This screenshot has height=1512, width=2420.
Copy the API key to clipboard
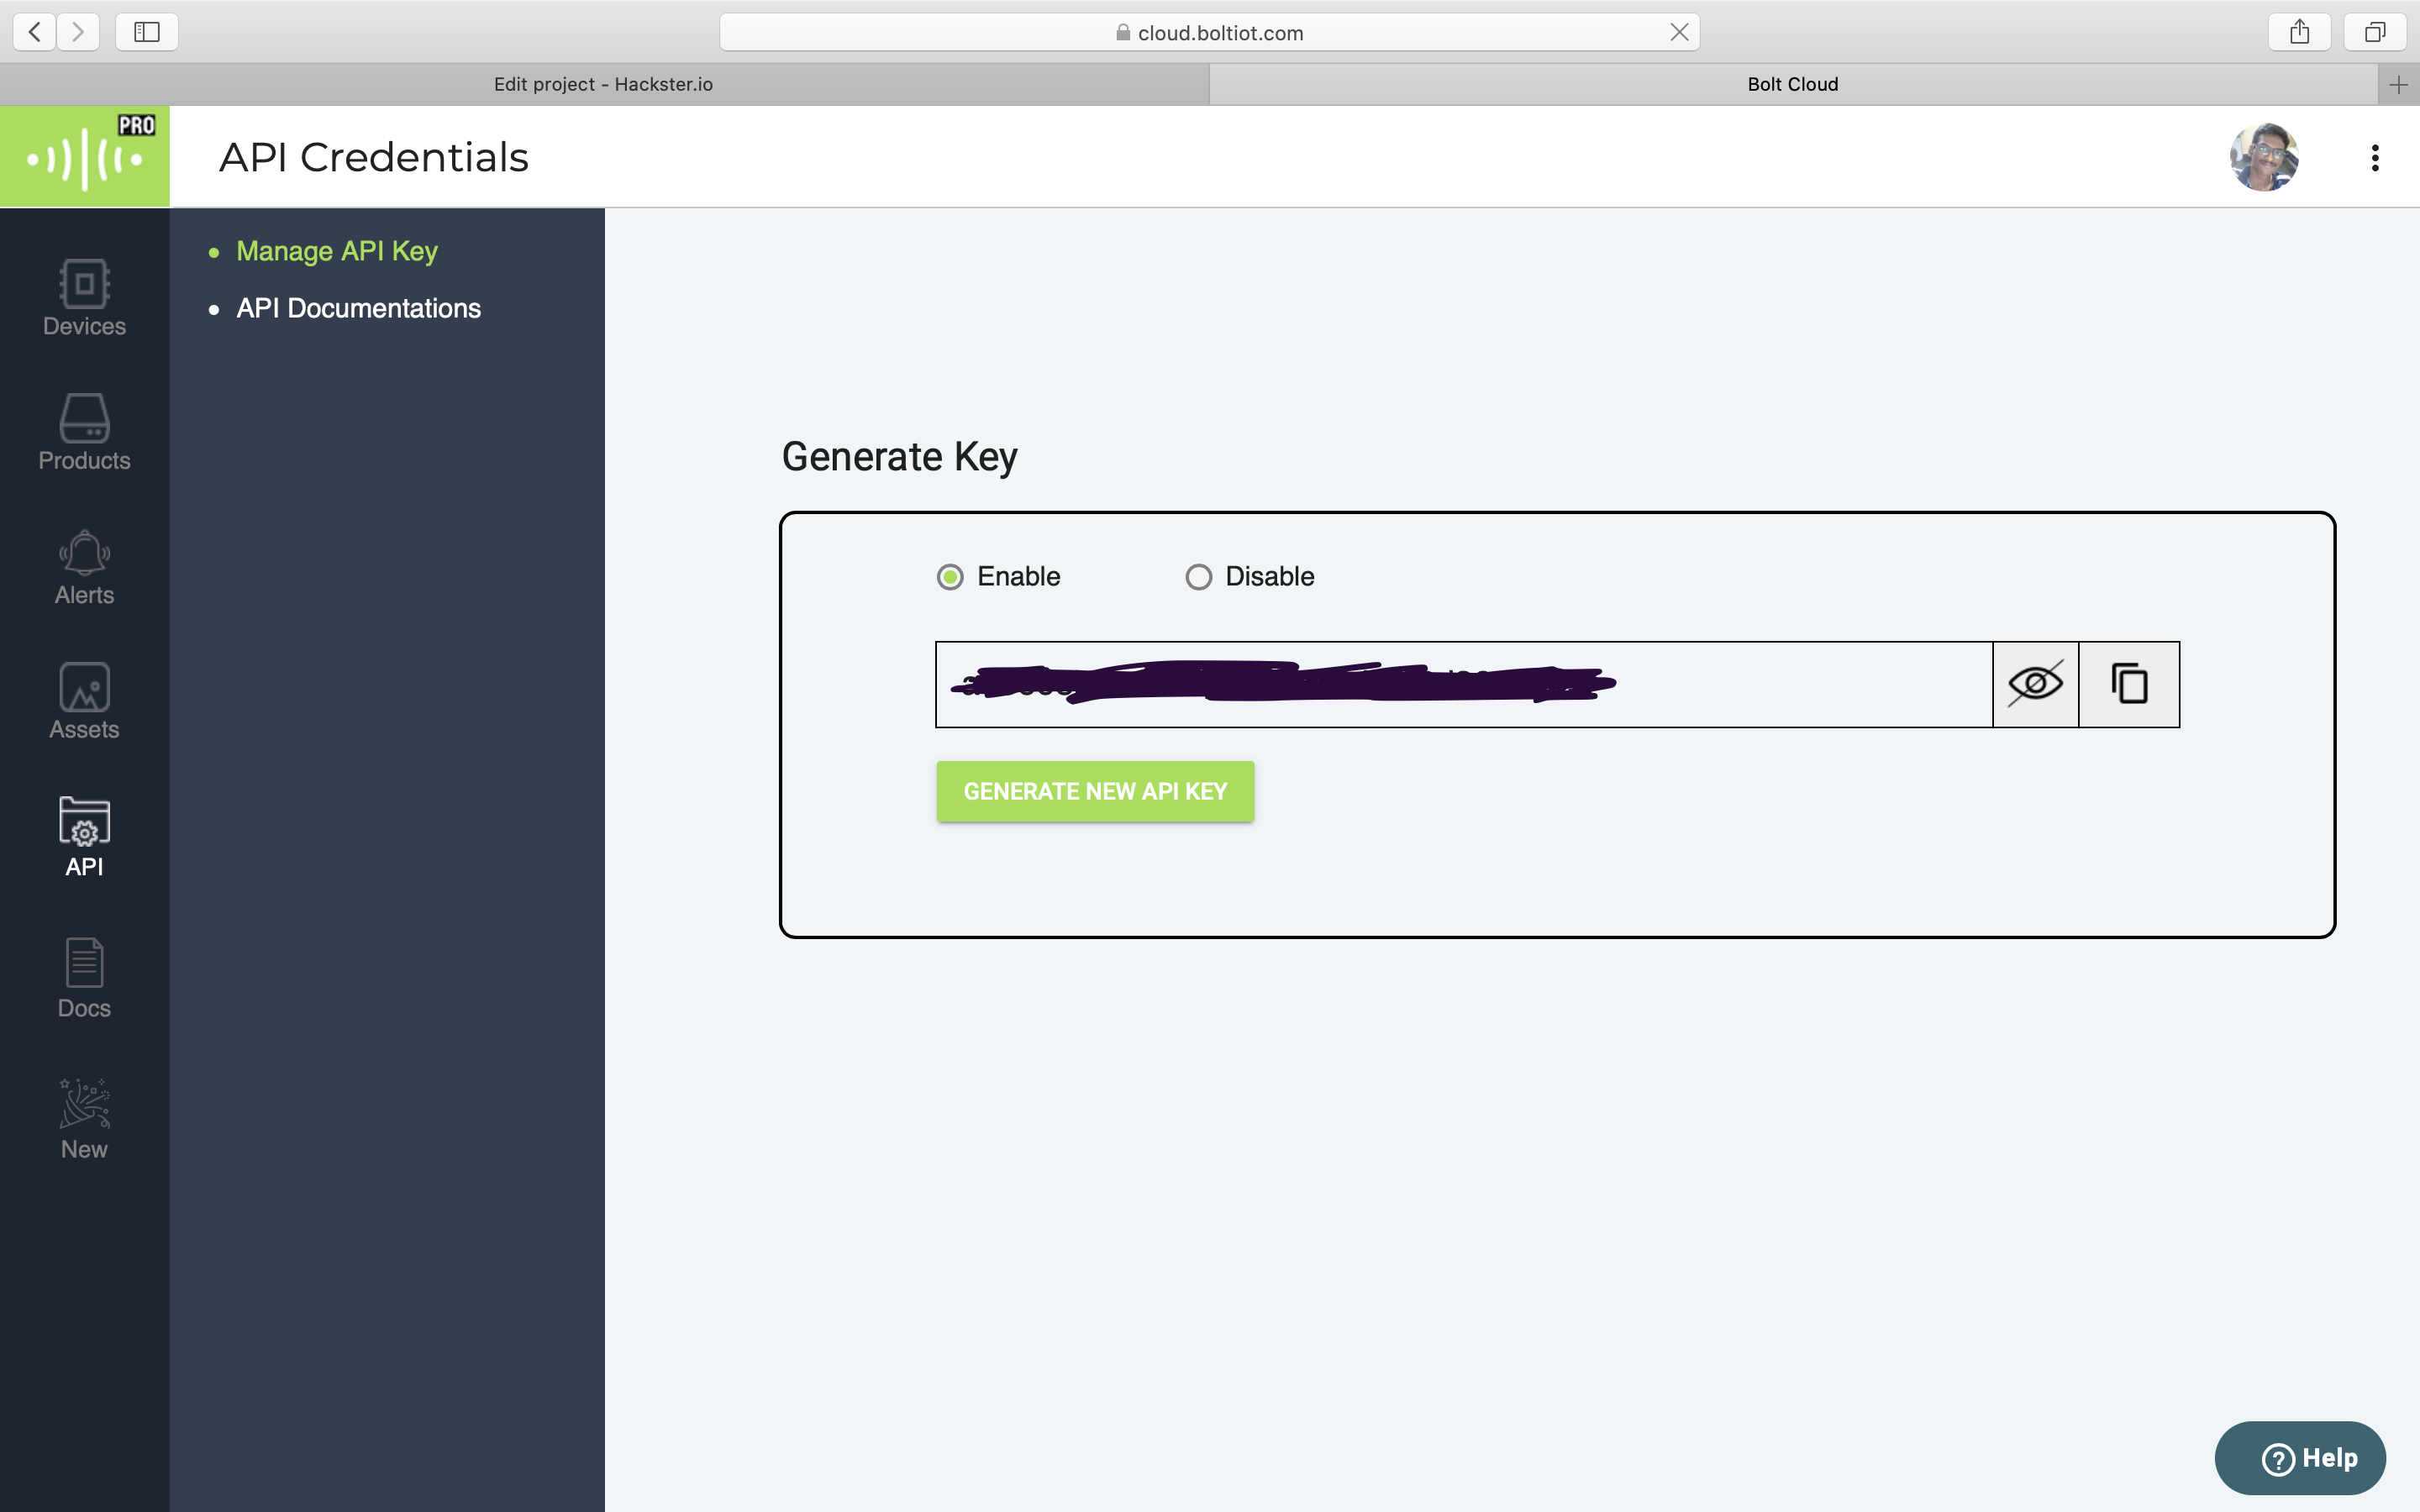tap(2128, 684)
